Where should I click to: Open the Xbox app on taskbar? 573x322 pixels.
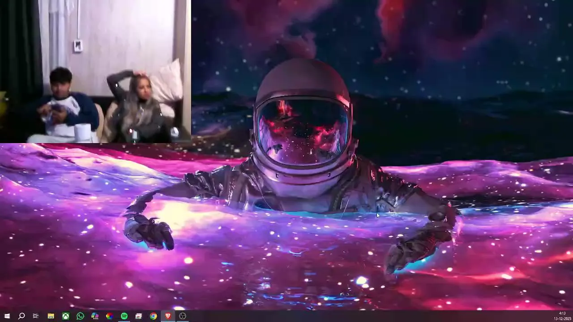click(65, 316)
